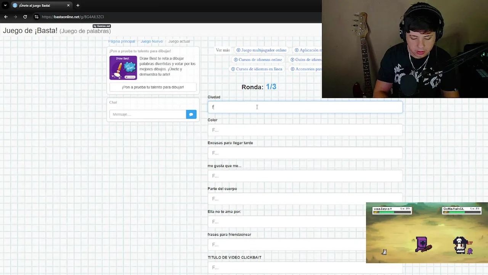This screenshot has width=488, height=275.
Task: Click the 'Chat' panel heading
Action: coord(113,102)
